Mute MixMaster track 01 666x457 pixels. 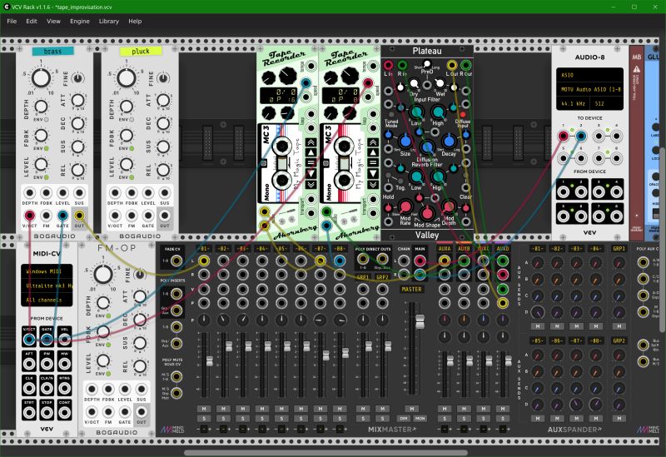[x=204, y=409]
